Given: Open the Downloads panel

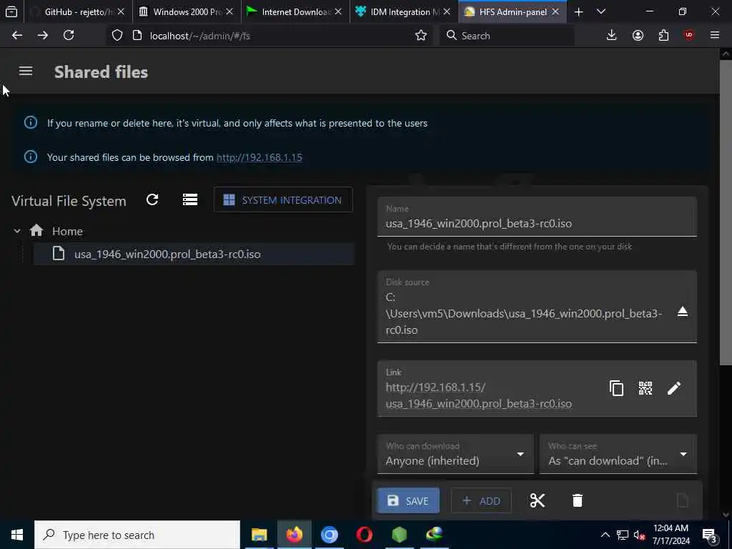Looking at the screenshot, I should pos(611,35).
